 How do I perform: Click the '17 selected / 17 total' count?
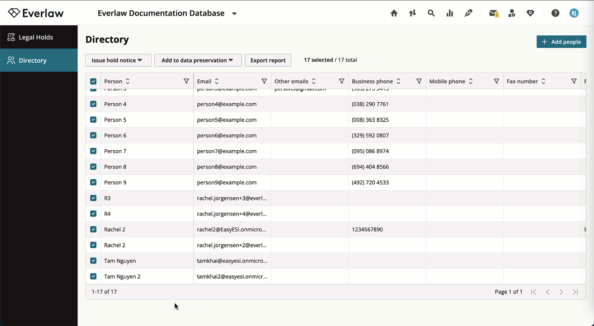pos(330,60)
